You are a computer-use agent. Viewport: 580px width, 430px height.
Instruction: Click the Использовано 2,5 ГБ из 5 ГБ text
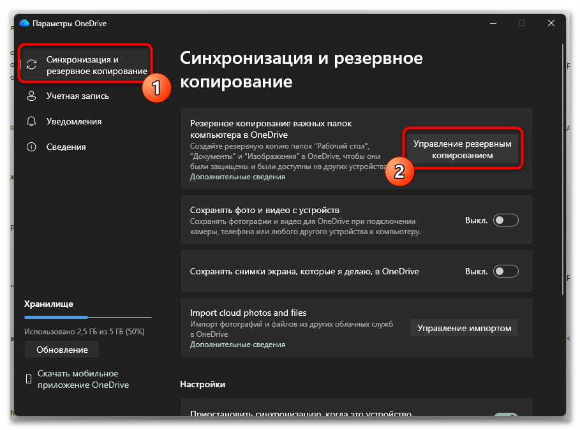point(84,332)
